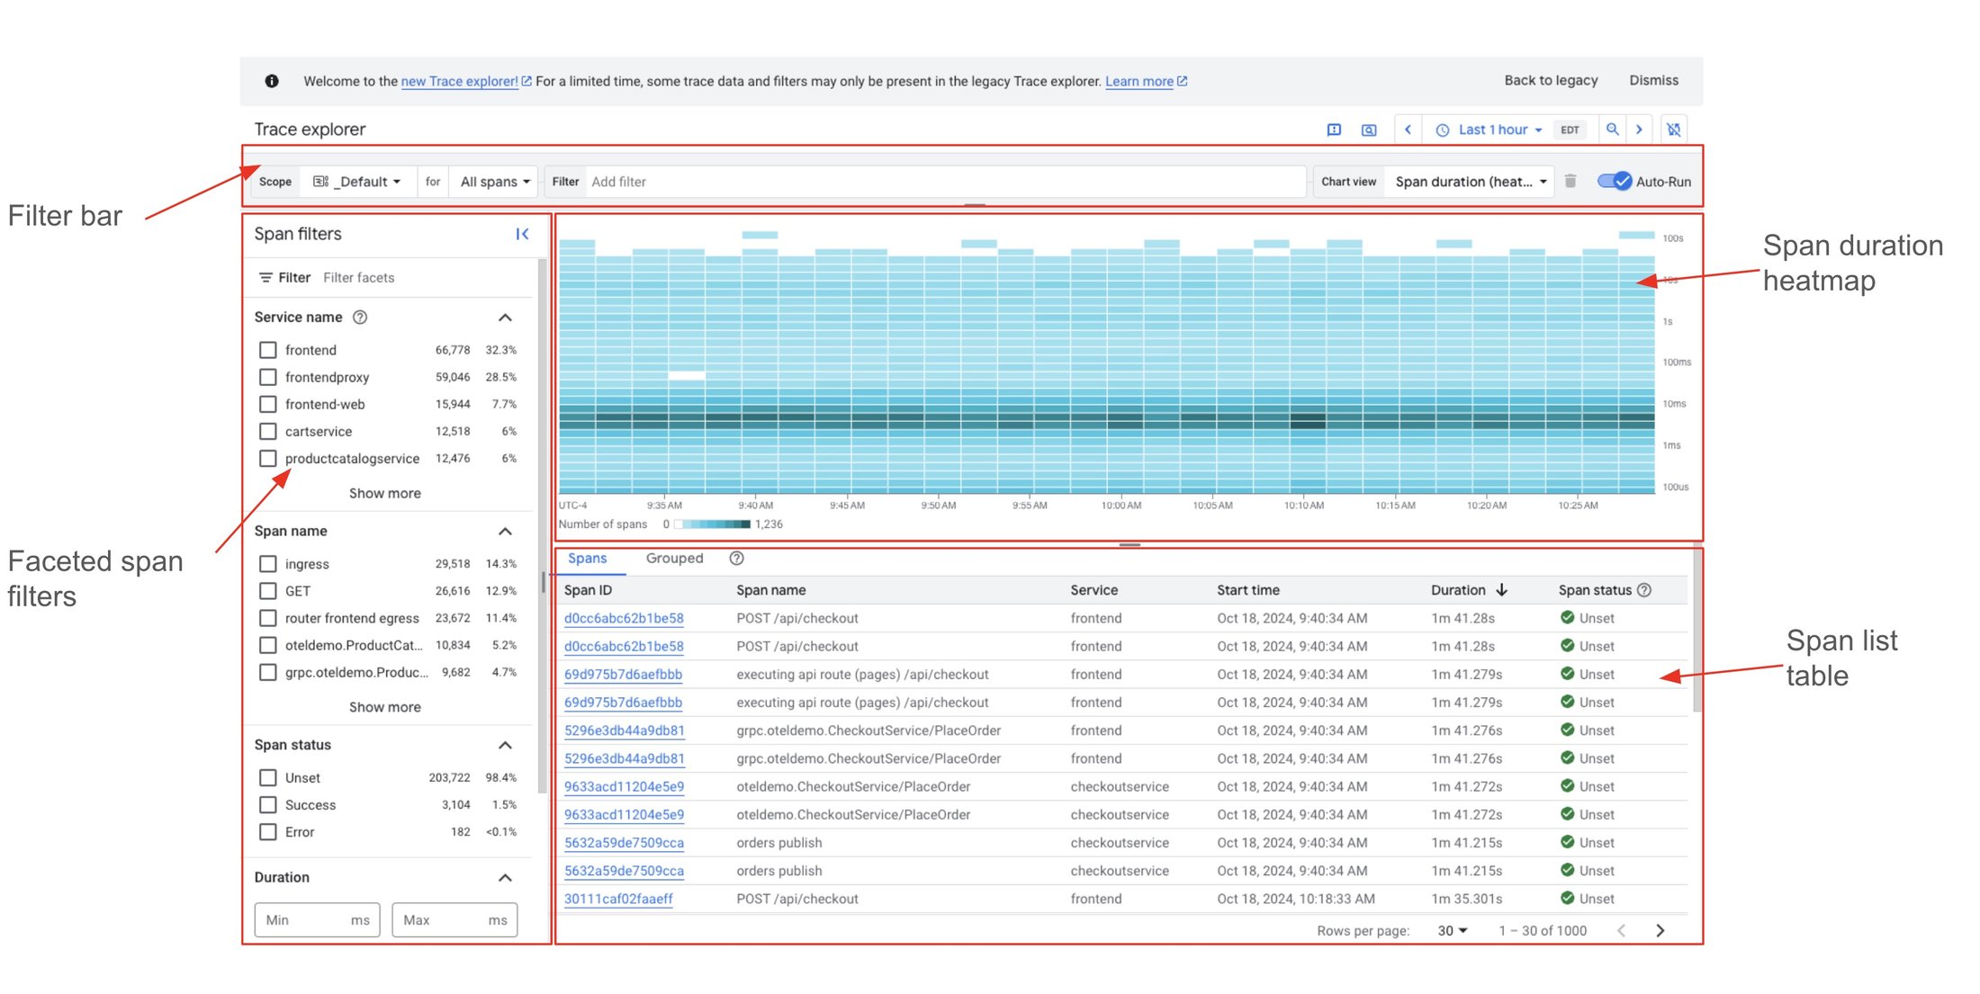Viewport: 1980px width, 994px height.
Task: Click help icon beside Grouped tab
Action: tap(736, 559)
